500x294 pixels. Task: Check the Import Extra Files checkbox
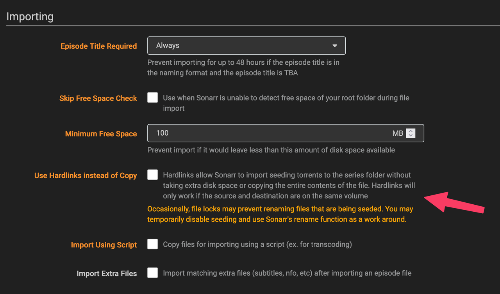[152, 273]
